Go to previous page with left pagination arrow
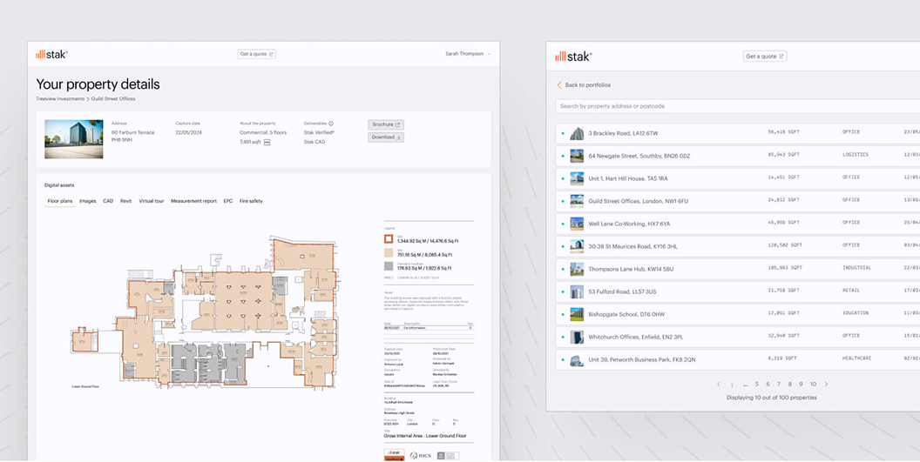The image size is (920, 462). 719,384
